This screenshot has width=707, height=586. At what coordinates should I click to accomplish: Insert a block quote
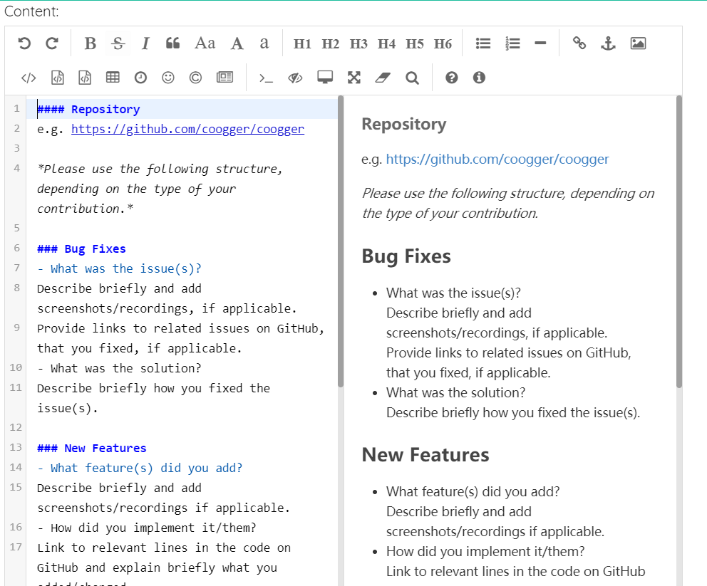tap(172, 43)
